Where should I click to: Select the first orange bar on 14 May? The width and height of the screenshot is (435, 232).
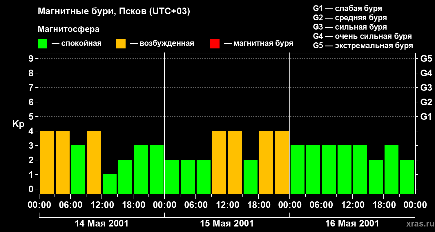tap(47, 162)
